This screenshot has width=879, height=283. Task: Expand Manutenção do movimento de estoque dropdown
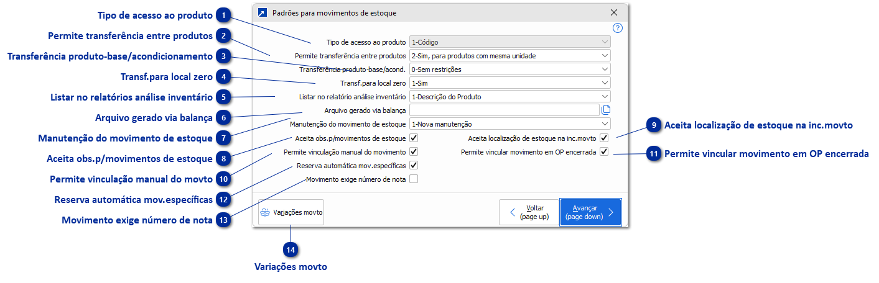[x=509, y=124]
